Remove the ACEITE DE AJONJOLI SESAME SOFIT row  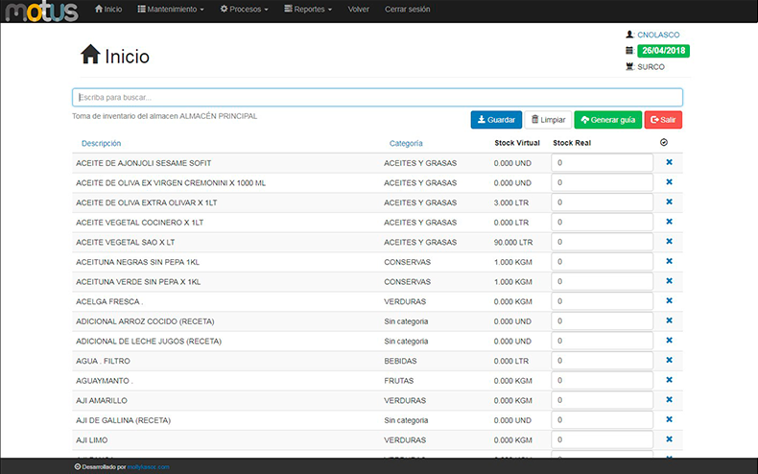coord(669,163)
